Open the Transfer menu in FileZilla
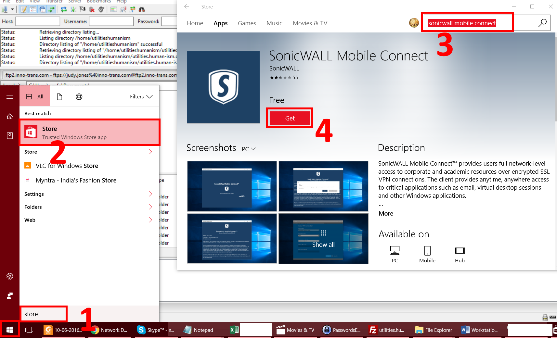 click(x=54, y=2)
